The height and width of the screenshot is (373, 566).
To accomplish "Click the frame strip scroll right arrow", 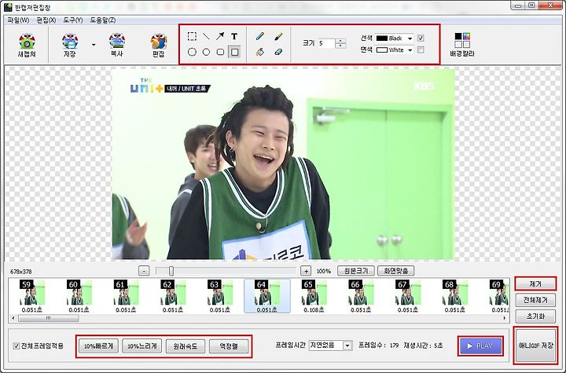I will (505, 318).
